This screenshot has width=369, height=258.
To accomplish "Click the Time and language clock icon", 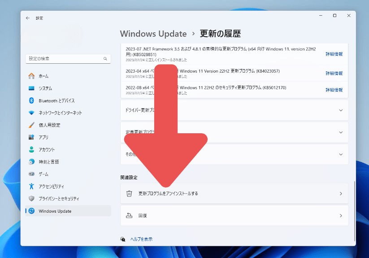I will tap(31, 162).
